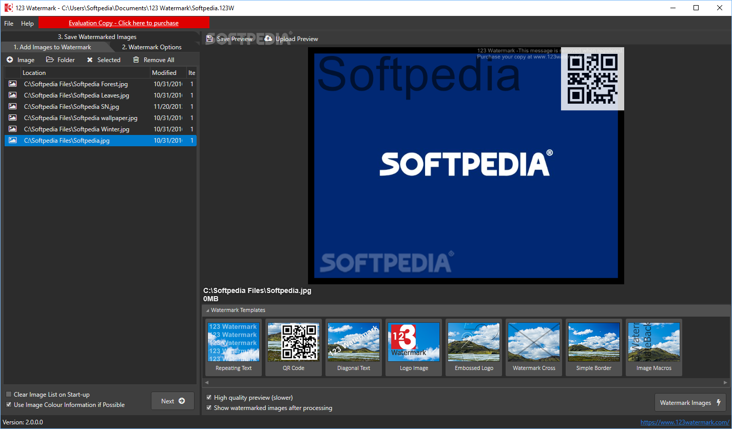Click template scrollbar right arrow
This screenshot has height=429, width=732.
[725, 383]
